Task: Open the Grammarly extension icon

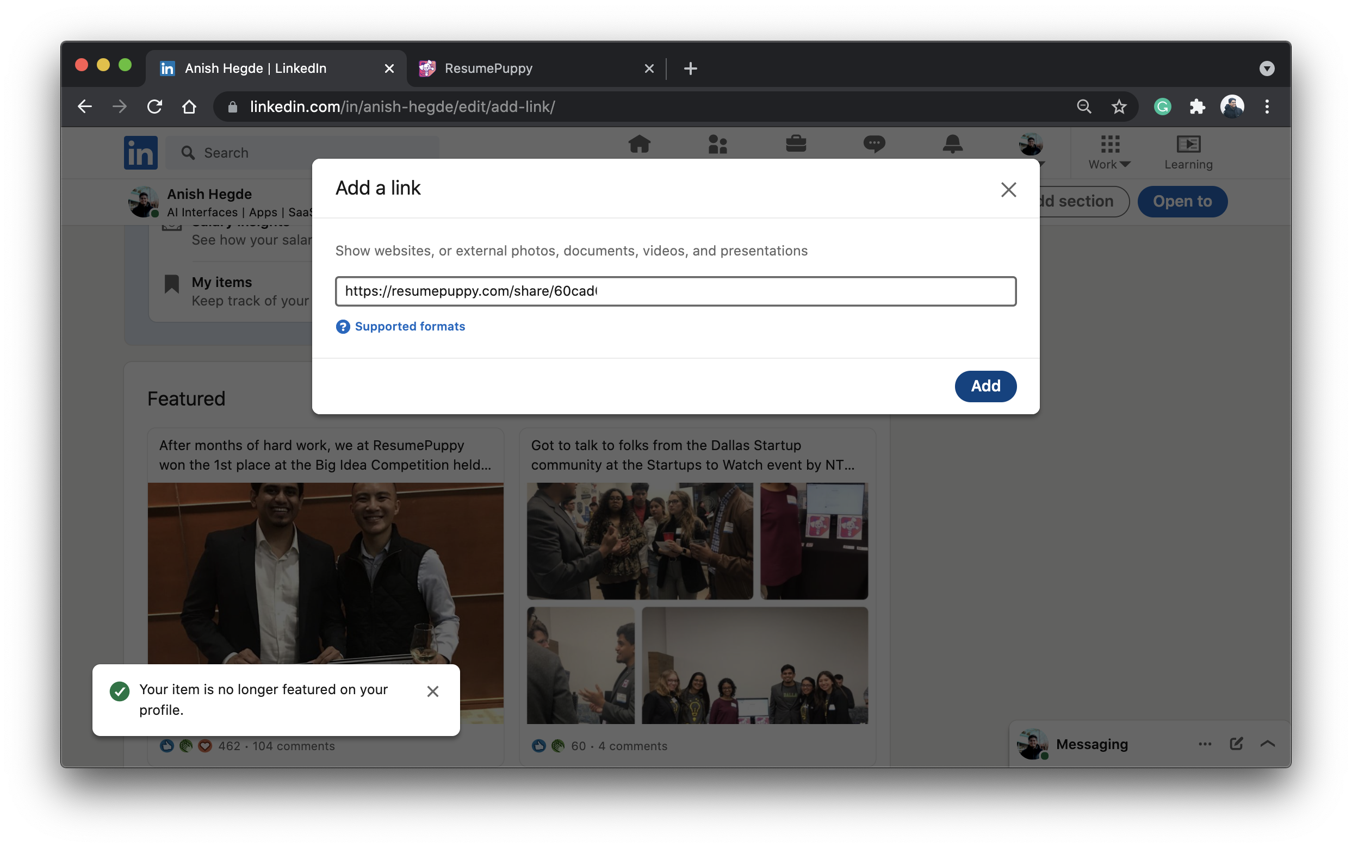Action: click(1162, 107)
